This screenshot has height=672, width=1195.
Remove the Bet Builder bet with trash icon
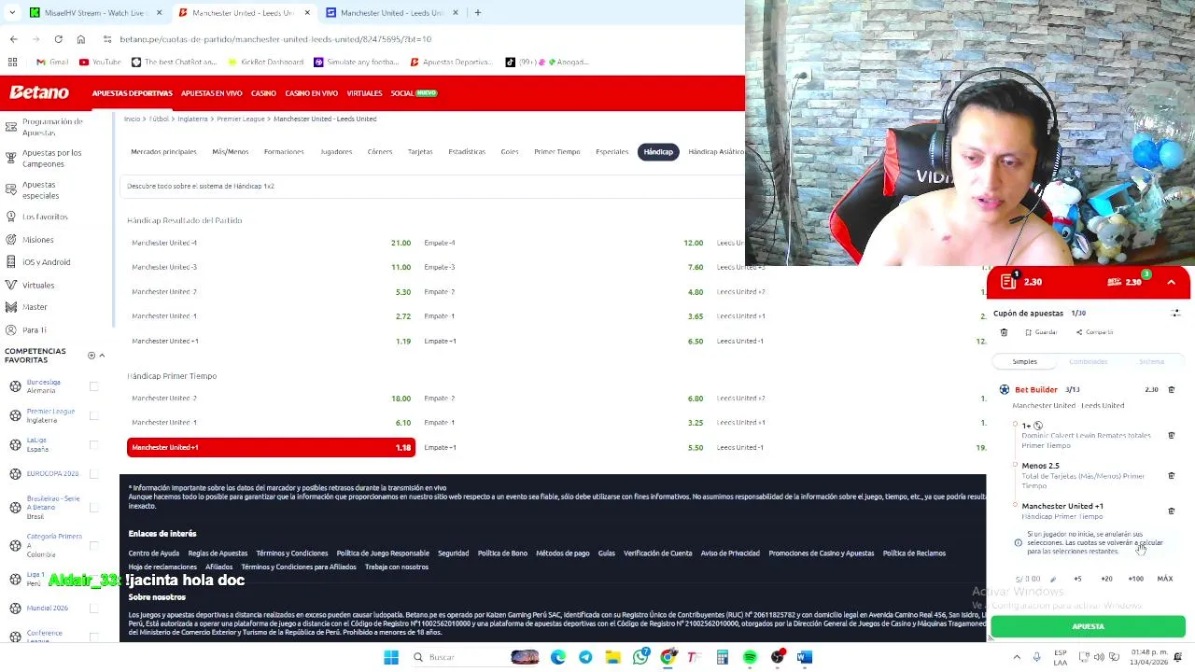(1172, 389)
